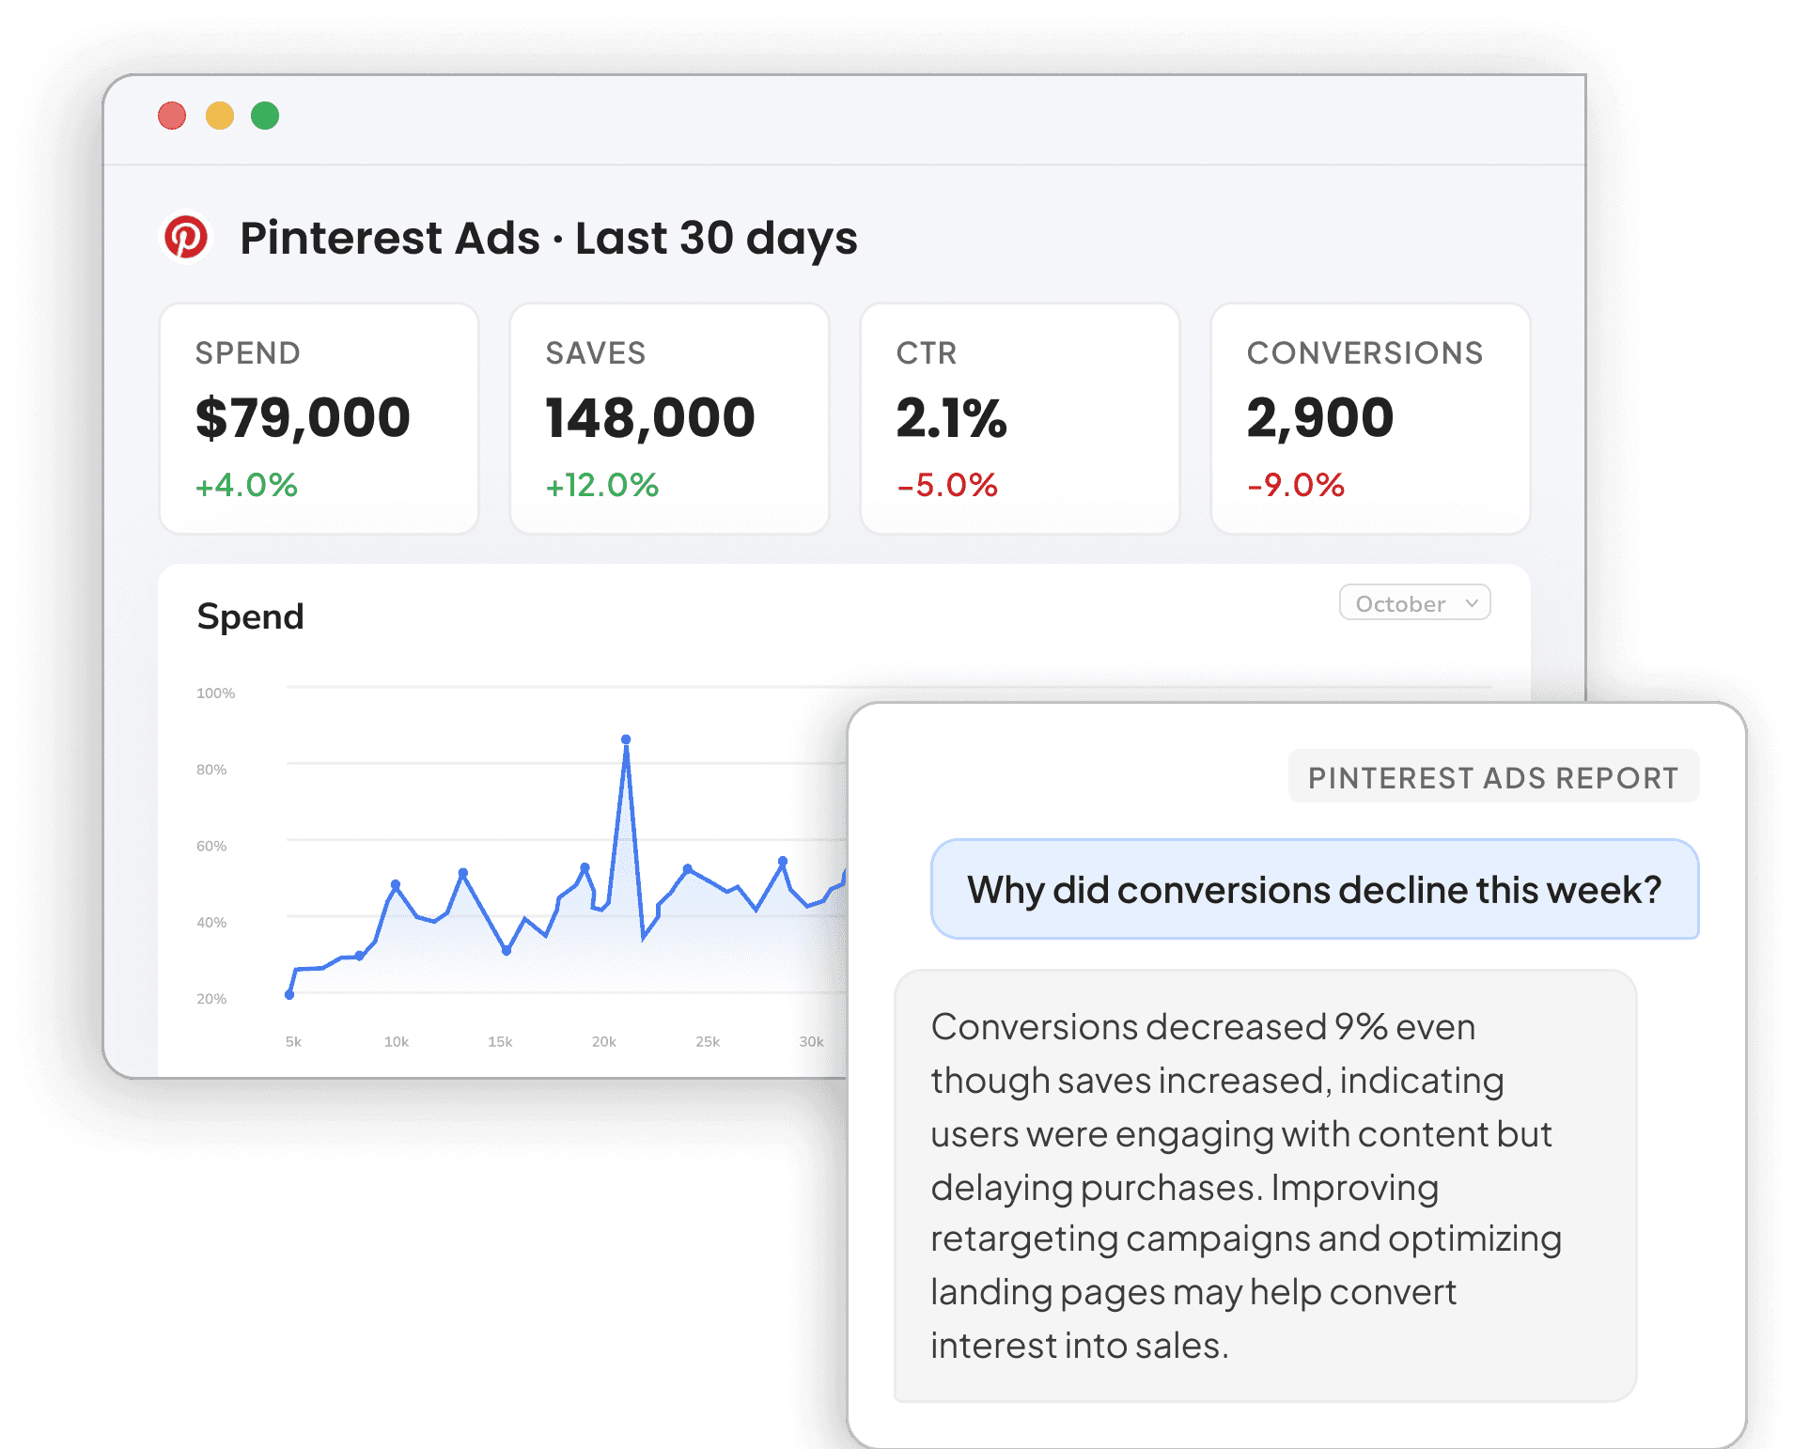1793x1449 pixels.
Task: Click the 'Why did conversions decline this week?' prompt
Action: (1315, 889)
